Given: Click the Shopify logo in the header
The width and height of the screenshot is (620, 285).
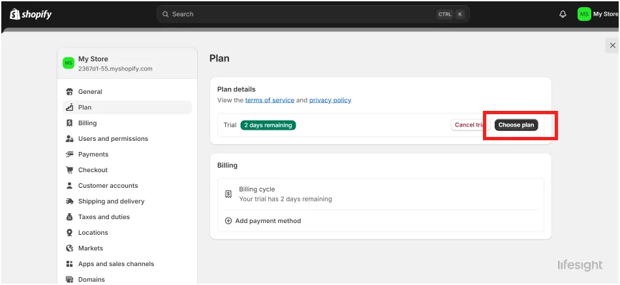Looking at the screenshot, I should click(x=31, y=14).
